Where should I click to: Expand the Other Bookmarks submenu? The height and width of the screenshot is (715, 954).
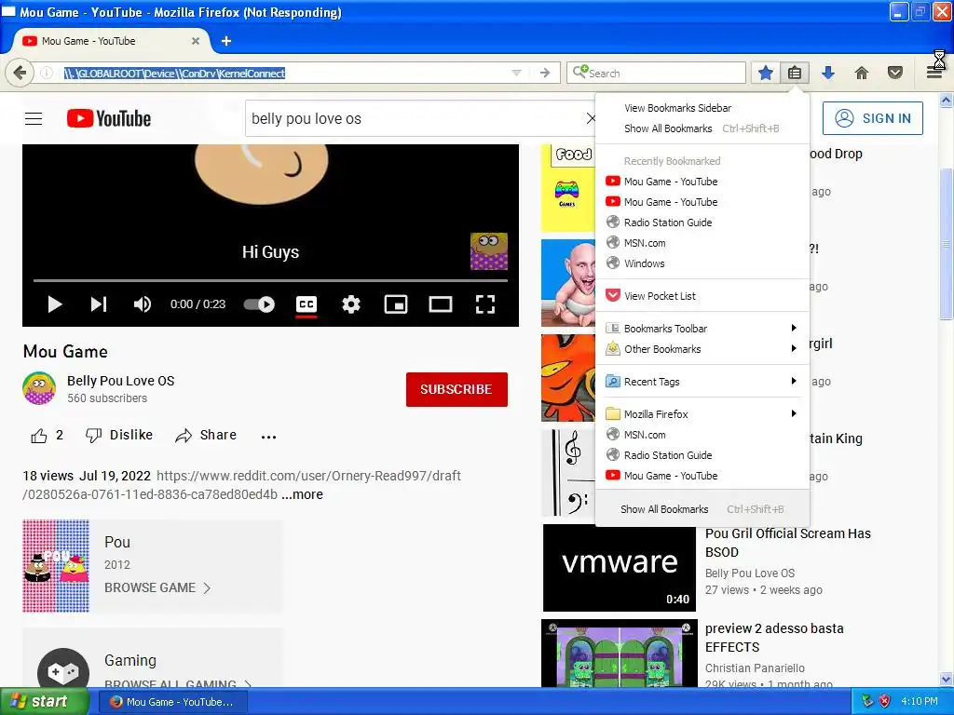click(702, 349)
